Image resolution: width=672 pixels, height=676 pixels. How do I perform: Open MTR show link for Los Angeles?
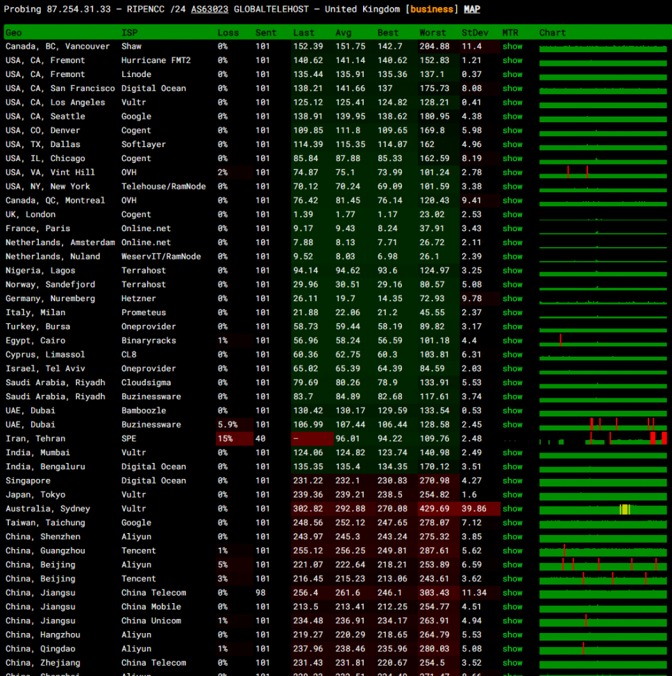(512, 102)
